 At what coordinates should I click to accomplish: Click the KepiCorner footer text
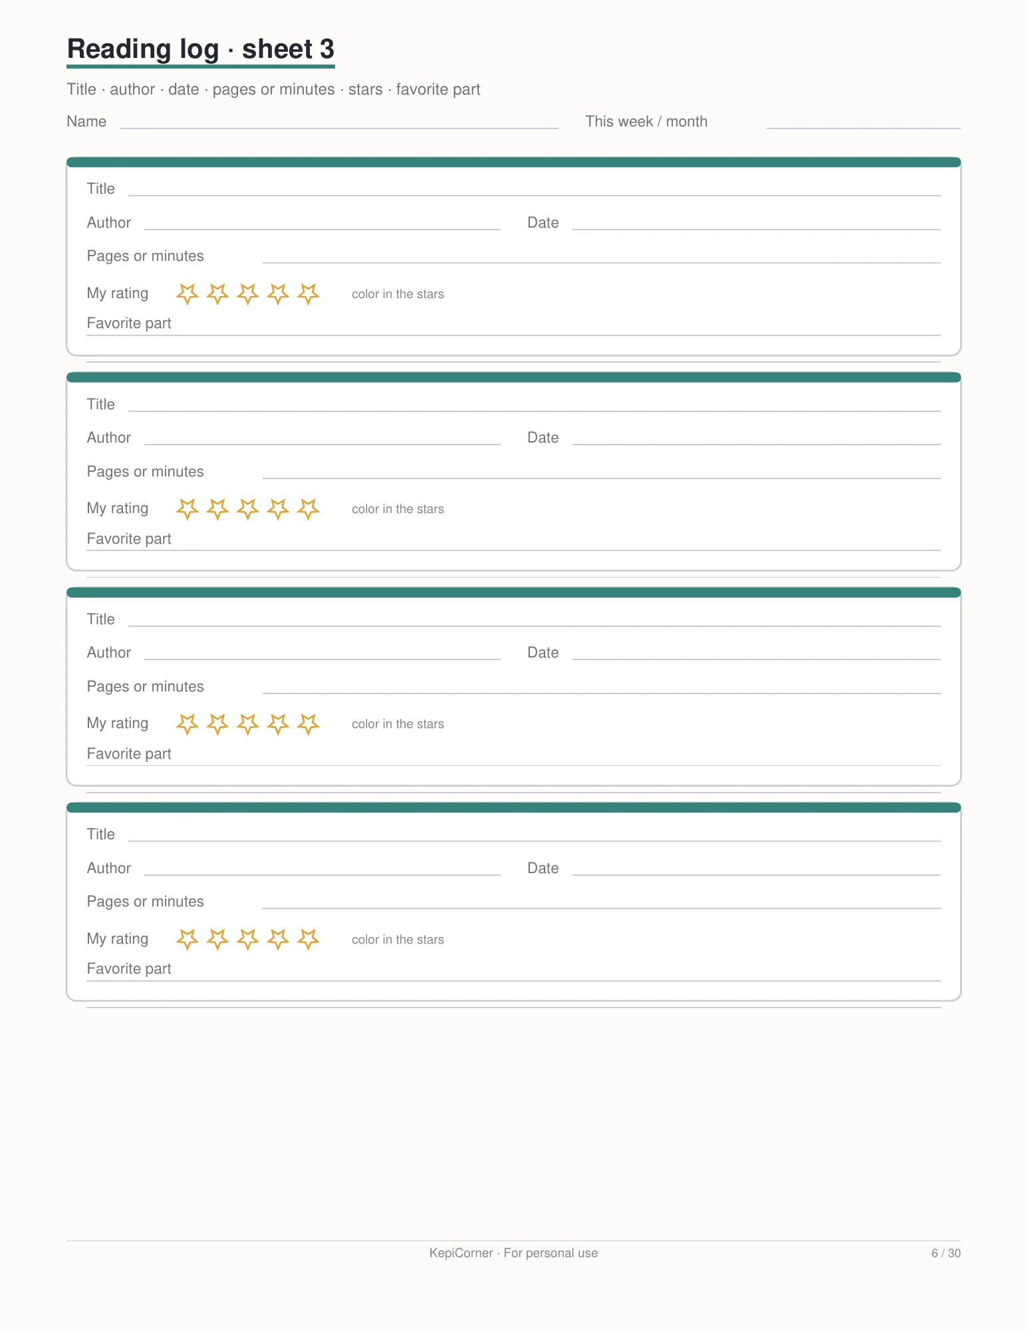pyautogui.click(x=513, y=1253)
